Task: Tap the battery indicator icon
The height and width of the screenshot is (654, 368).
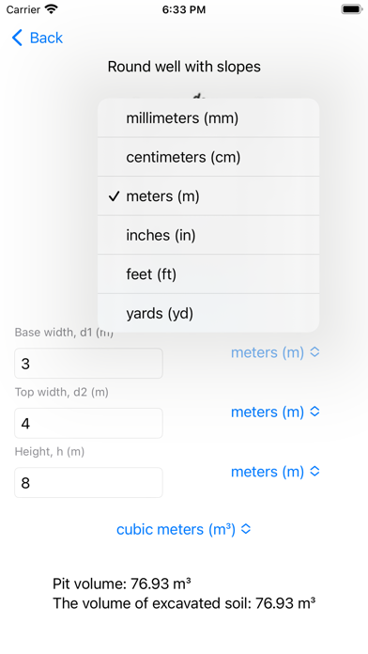Action: tap(352, 9)
